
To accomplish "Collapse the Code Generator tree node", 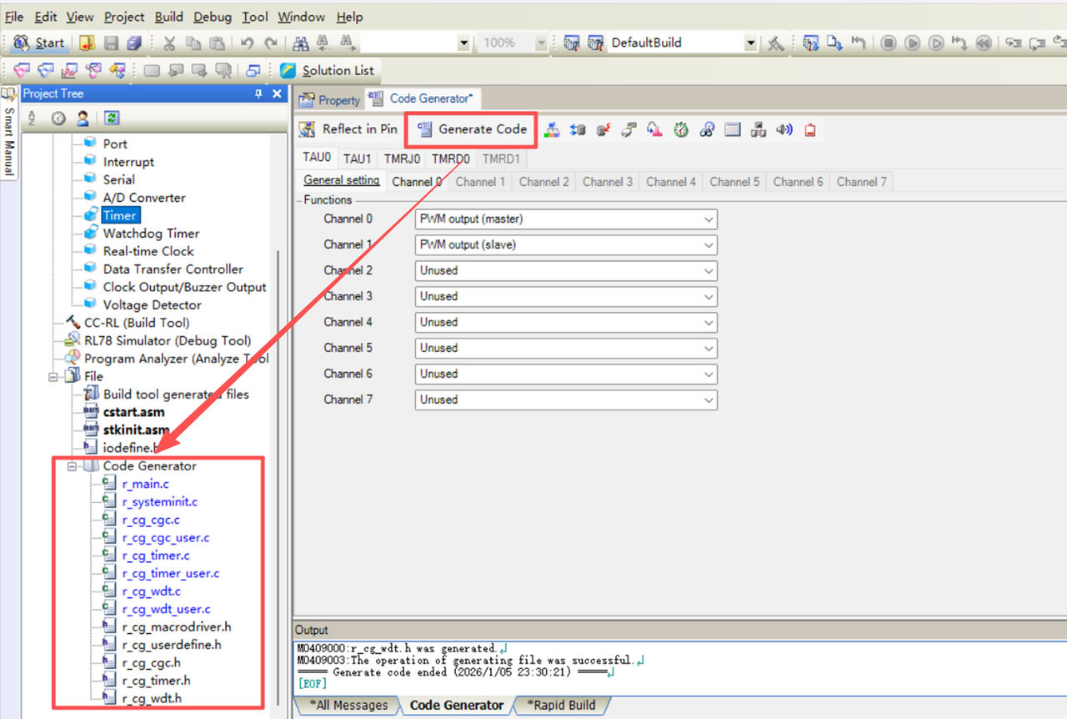I will click(x=73, y=466).
